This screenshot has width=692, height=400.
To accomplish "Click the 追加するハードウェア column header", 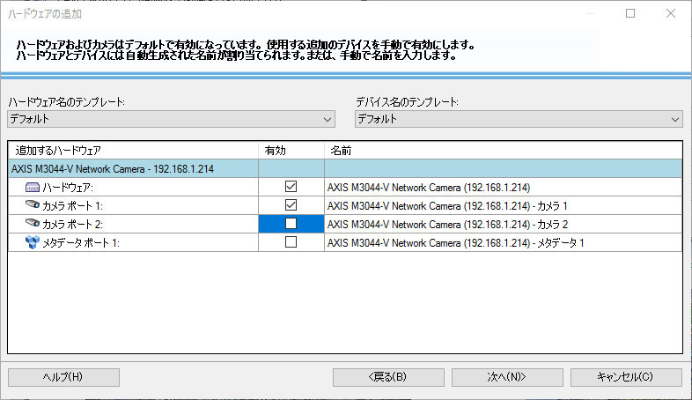I will point(133,151).
